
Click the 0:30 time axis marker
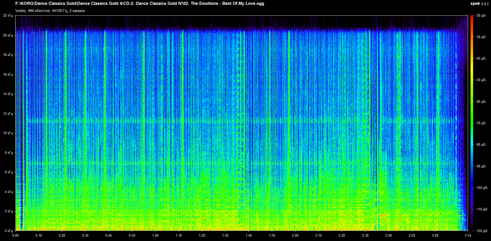[85, 235]
